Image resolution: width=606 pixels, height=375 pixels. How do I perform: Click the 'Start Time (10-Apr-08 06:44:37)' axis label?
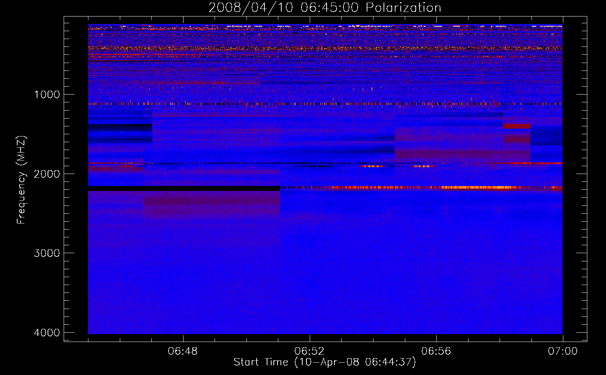point(325,362)
